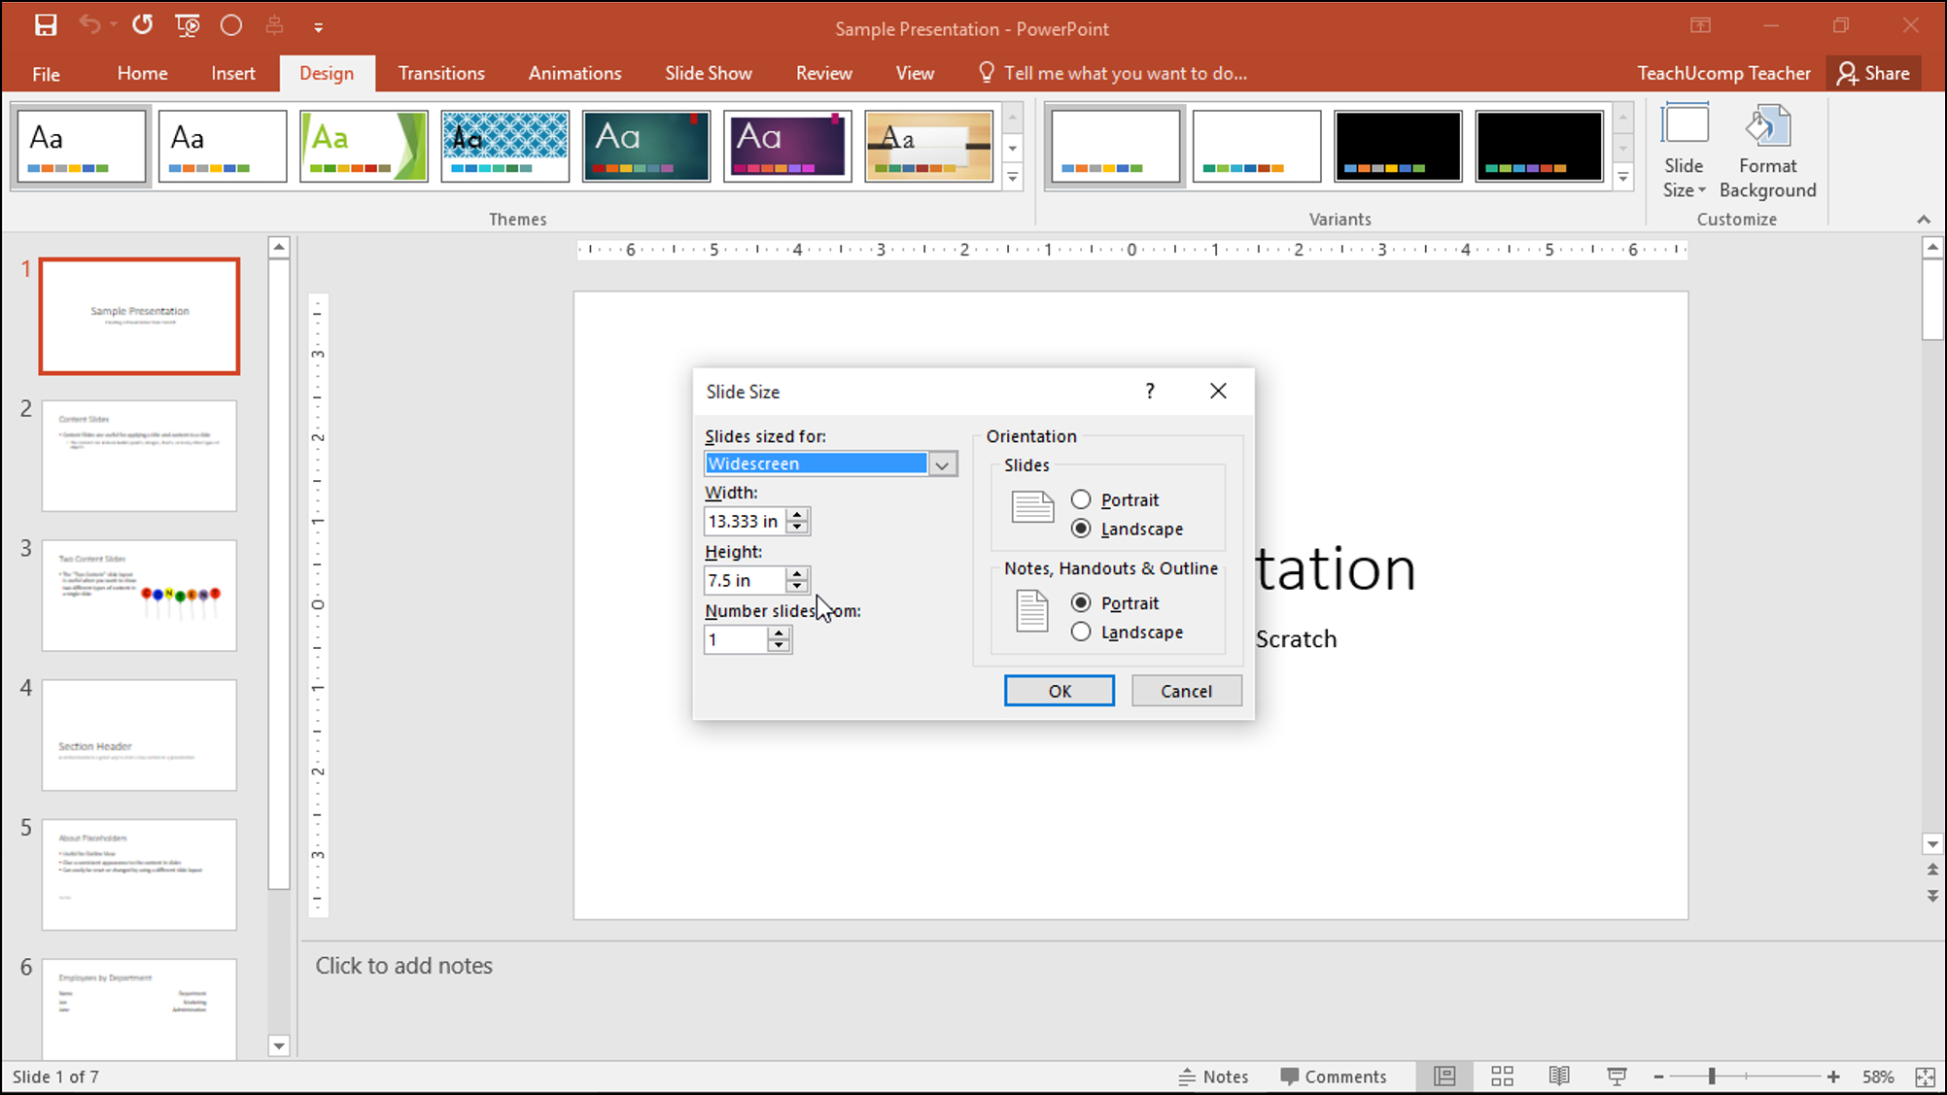Select Landscape for Notes, Handouts & Outline
Screen dimensions: 1947x1095
(x=1081, y=632)
